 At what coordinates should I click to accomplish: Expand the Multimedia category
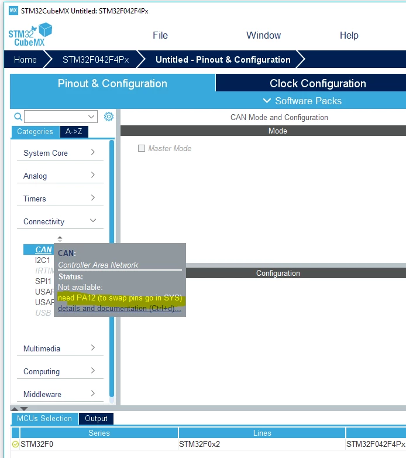[x=60, y=348]
